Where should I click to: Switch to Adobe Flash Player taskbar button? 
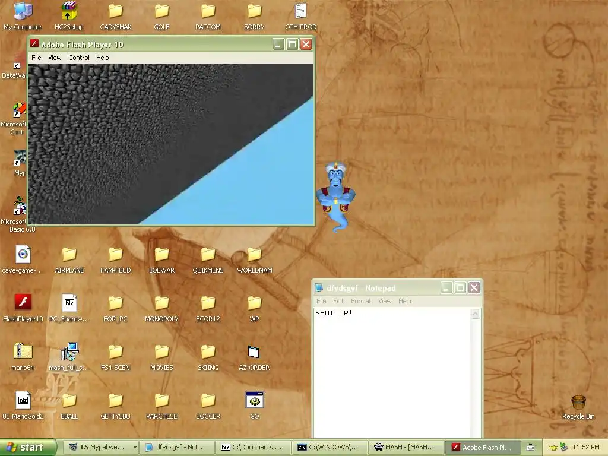(x=482, y=448)
